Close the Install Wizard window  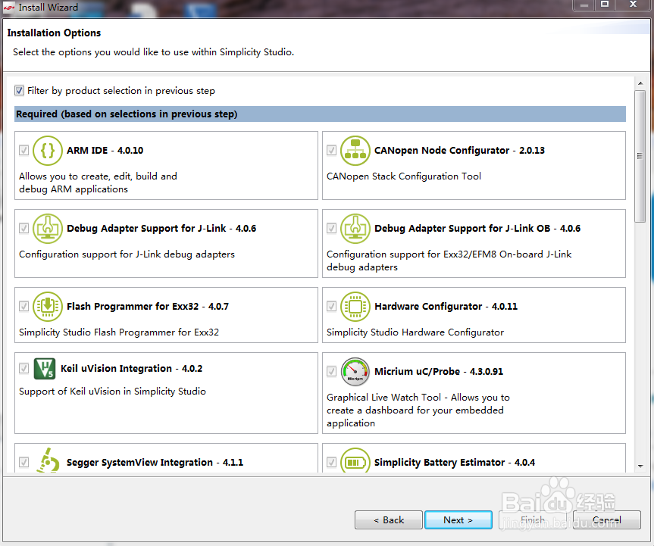(633, 5)
